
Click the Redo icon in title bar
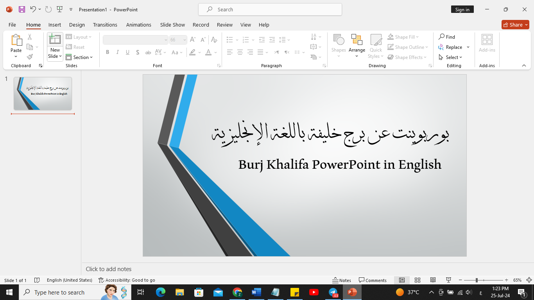click(x=48, y=9)
